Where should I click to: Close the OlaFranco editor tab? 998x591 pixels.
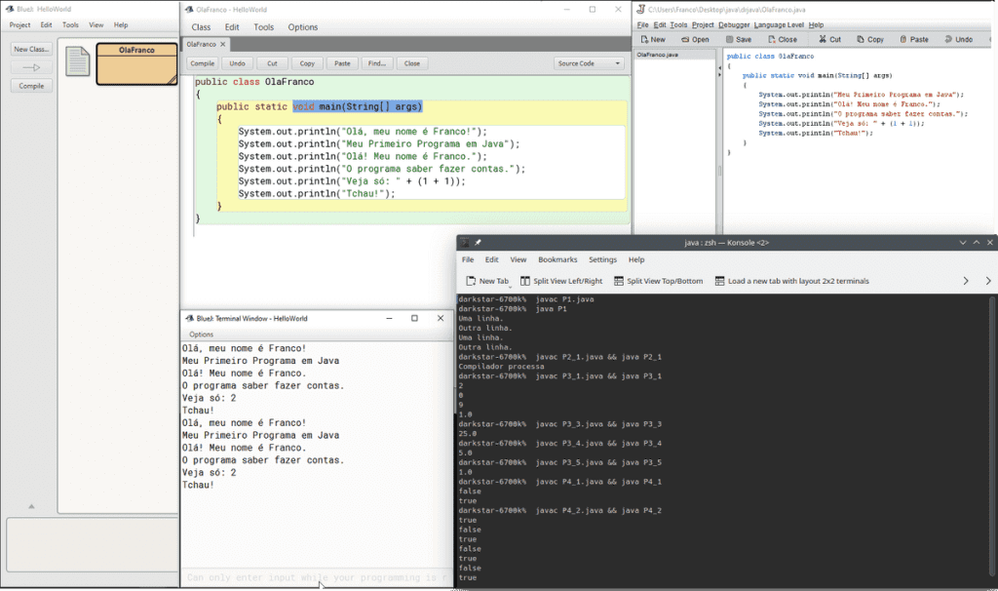pyautogui.click(x=222, y=44)
